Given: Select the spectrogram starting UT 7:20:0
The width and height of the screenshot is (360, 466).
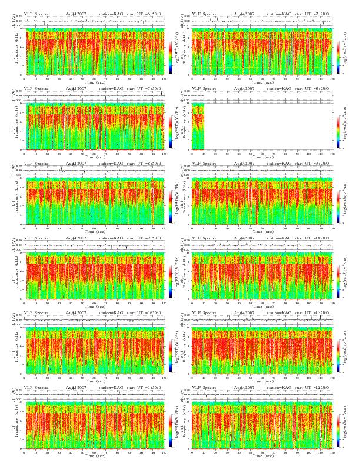Looking at the screenshot, I should click(x=262, y=52).
